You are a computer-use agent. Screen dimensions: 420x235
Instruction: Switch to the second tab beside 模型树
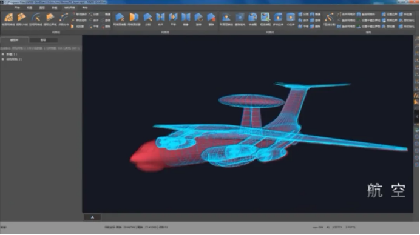click(x=43, y=40)
